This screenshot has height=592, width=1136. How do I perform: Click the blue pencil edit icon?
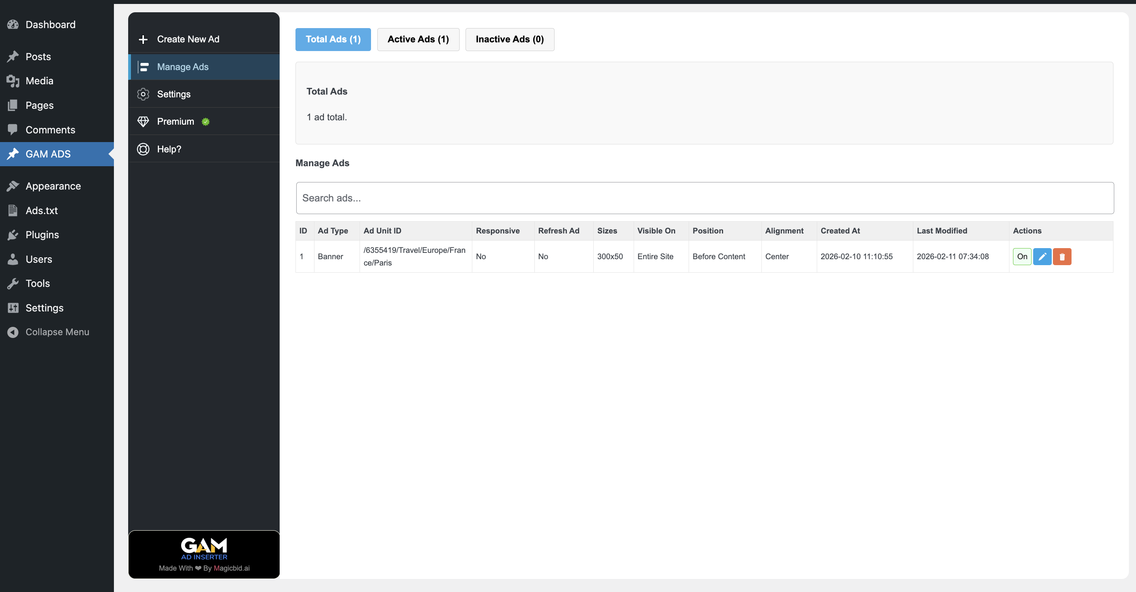coord(1042,256)
